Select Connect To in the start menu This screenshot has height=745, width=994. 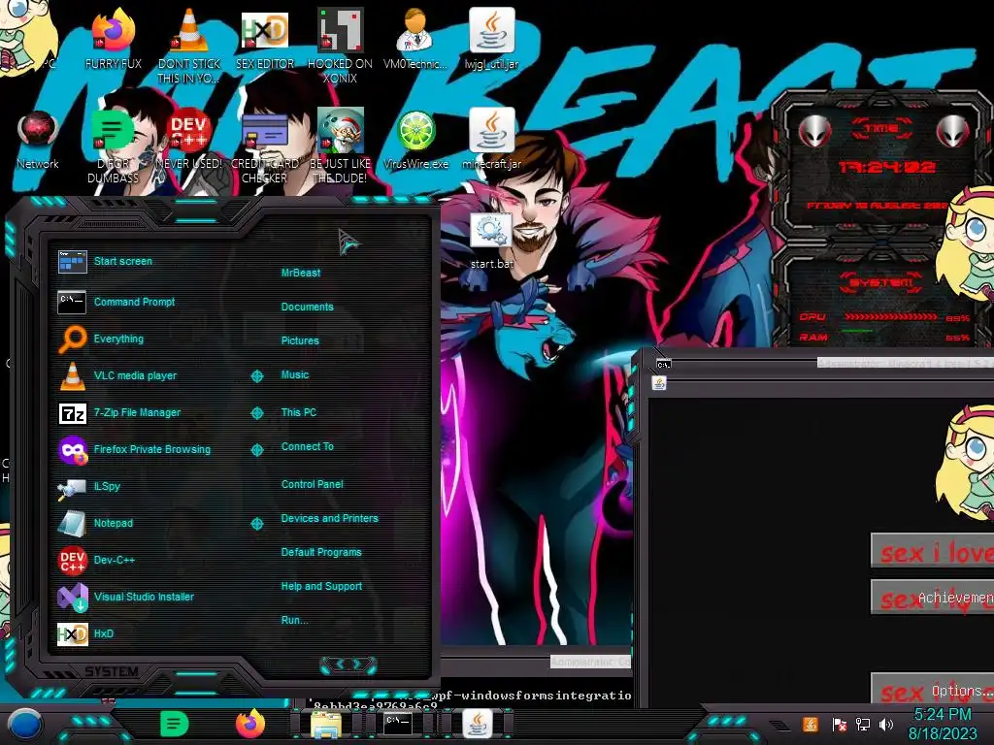tap(308, 446)
